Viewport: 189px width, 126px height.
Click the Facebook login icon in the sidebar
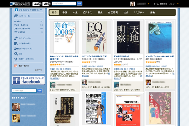[x=16, y=10]
